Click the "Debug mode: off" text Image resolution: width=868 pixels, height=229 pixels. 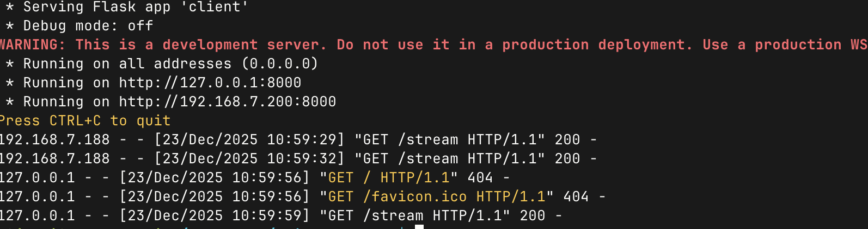88,26
